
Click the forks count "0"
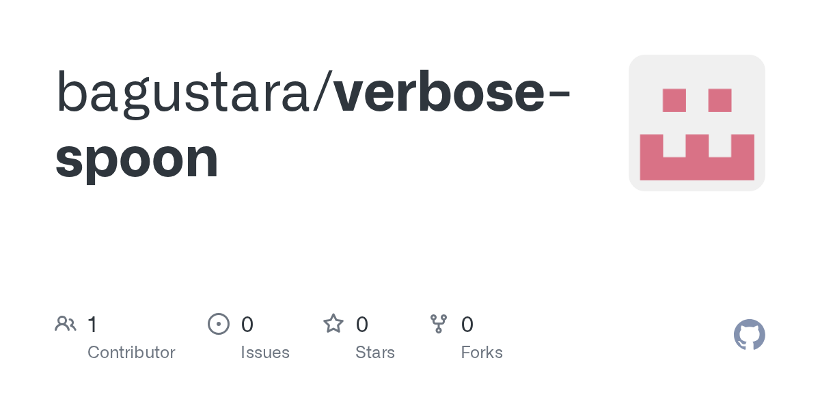(x=467, y=324)
